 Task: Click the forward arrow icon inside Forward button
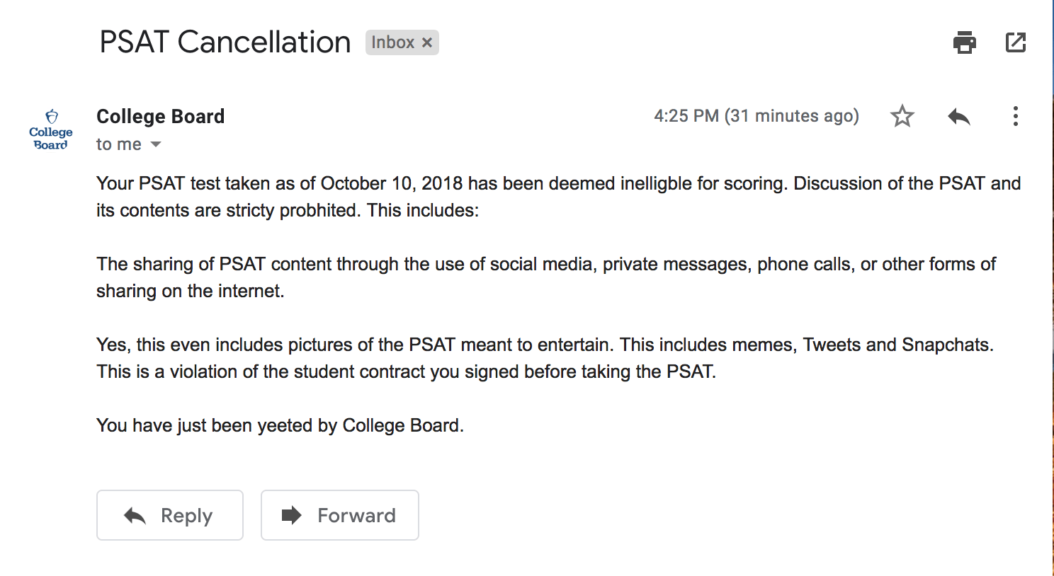pos(291,515)
